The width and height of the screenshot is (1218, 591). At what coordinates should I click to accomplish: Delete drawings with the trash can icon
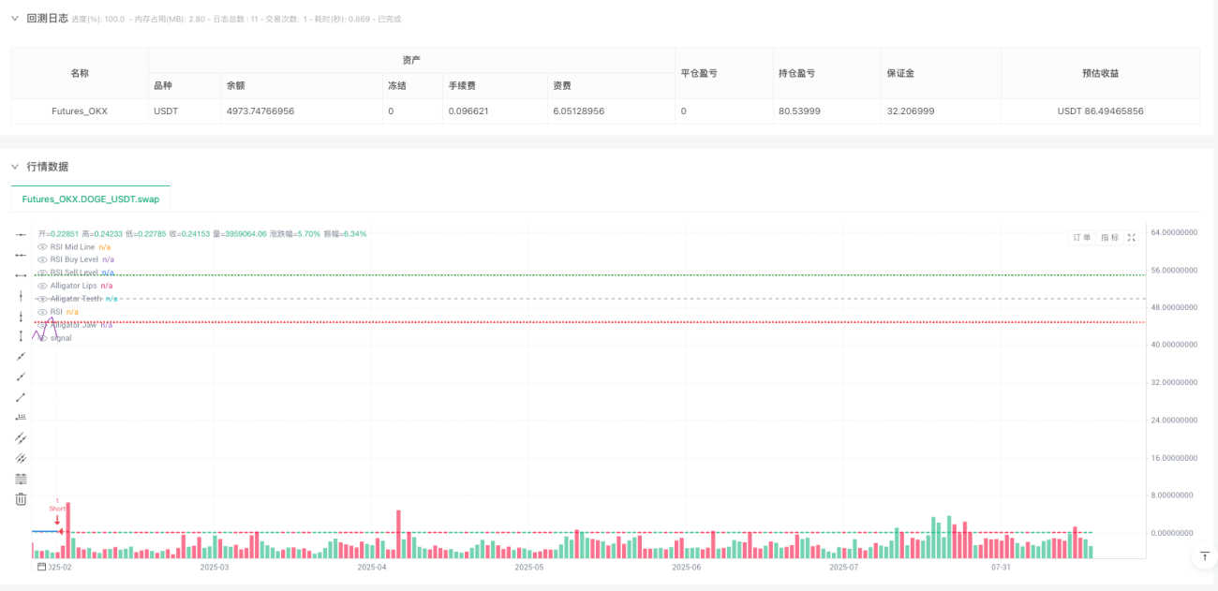point(21,499)
